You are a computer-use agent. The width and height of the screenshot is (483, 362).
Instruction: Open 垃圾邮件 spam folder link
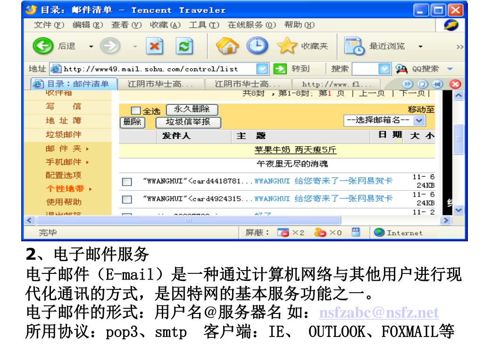(64, 134)
